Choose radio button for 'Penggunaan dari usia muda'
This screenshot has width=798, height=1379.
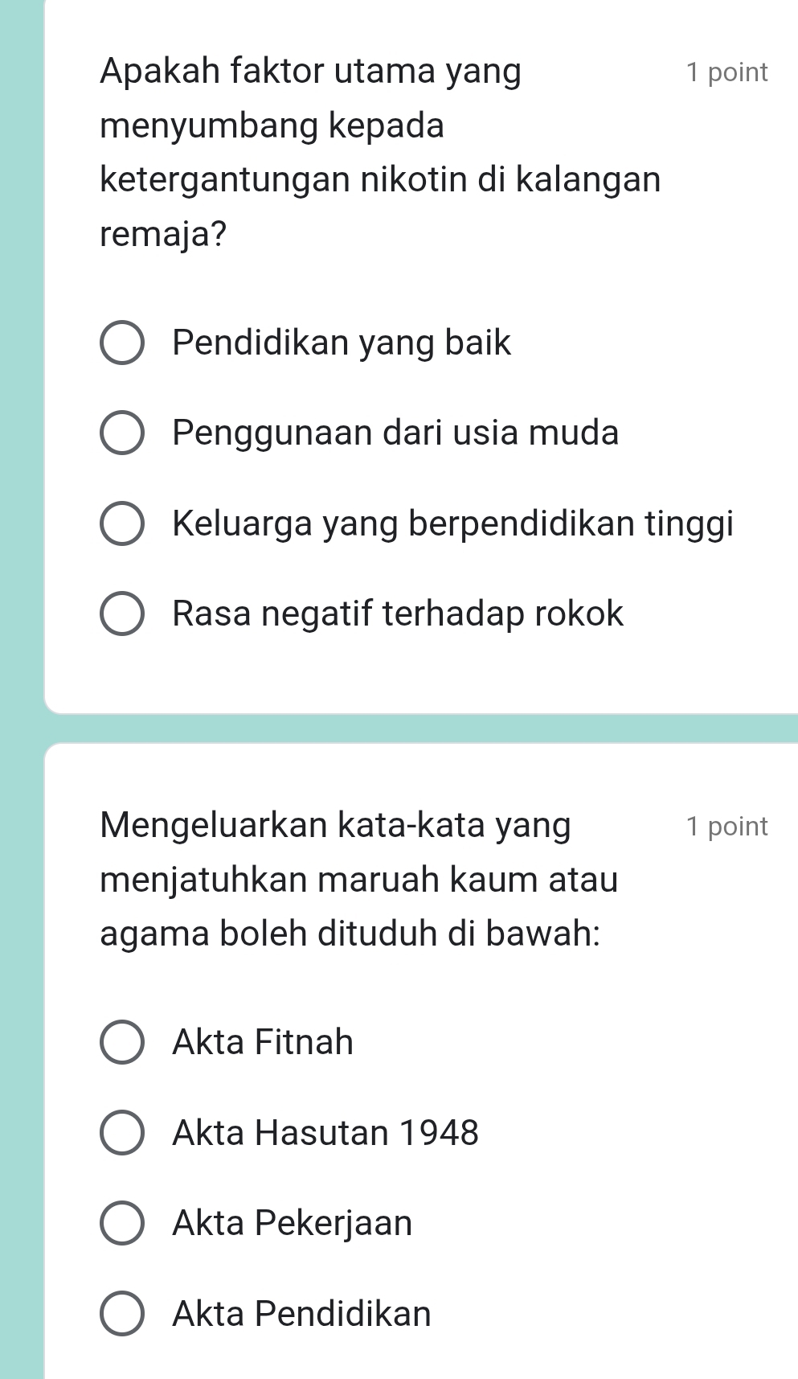[122, 434]
